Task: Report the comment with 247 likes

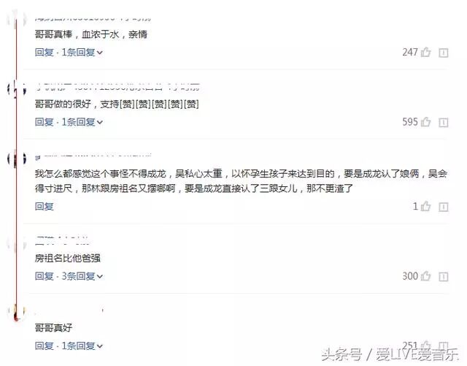Action: (444, 53)
